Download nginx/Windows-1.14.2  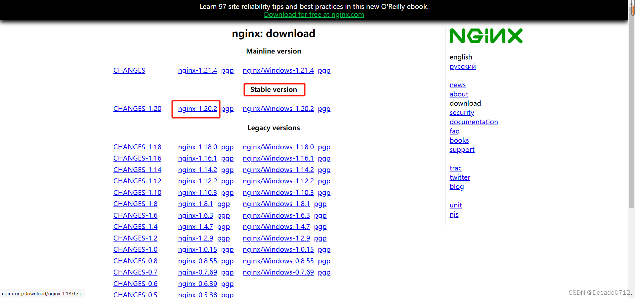[x=278, y=170]
